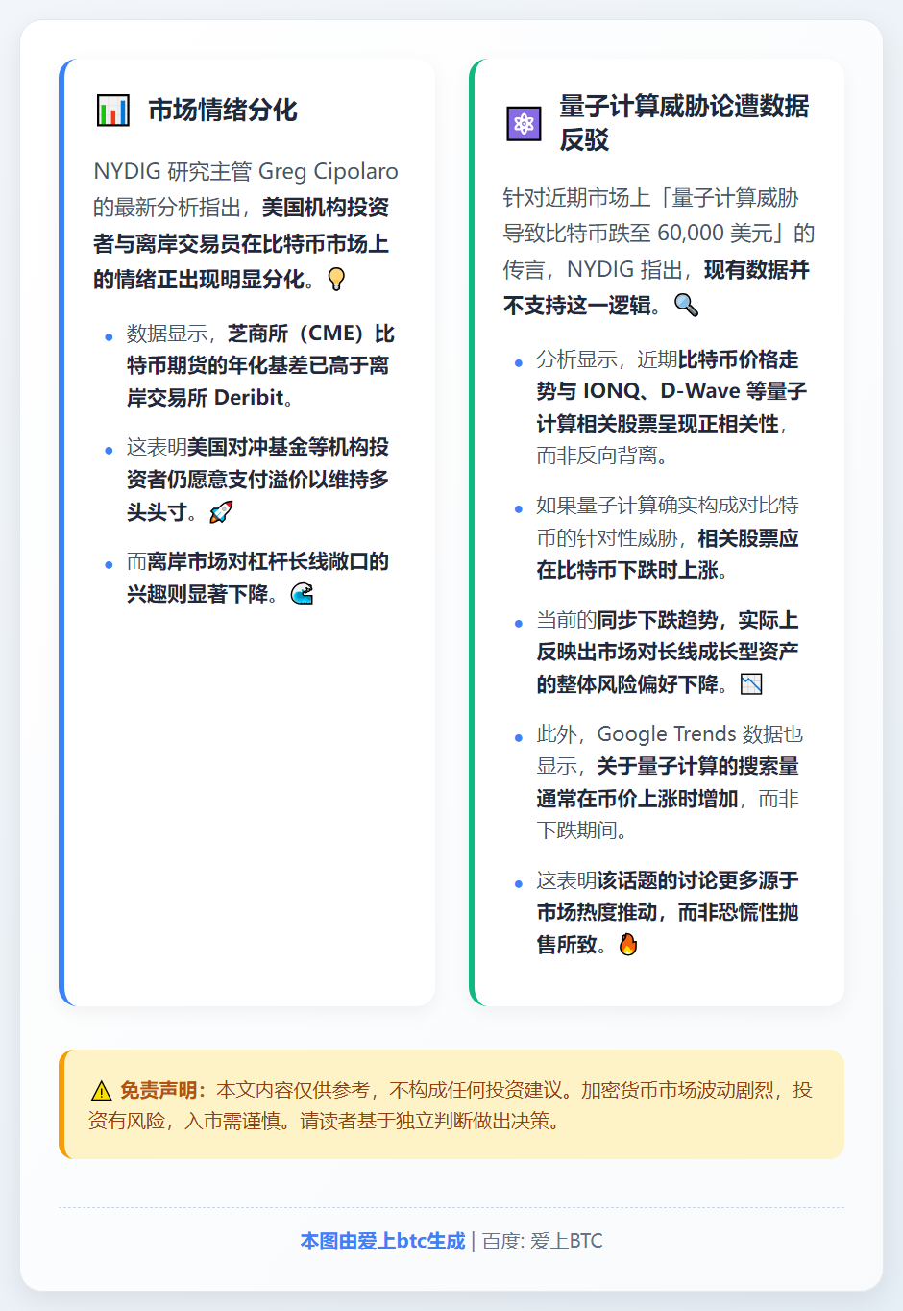Click the bullet about 芝商所（CME）比特币期货
Screen dimensions: 903x1311
(x=260, y=365)
